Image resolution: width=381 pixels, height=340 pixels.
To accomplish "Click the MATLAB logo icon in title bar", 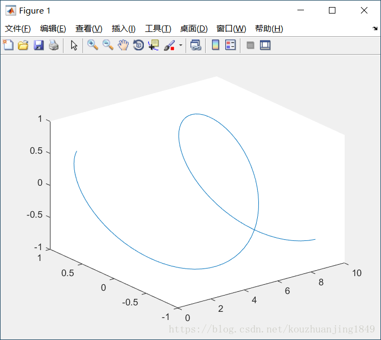I will (10, 10).
